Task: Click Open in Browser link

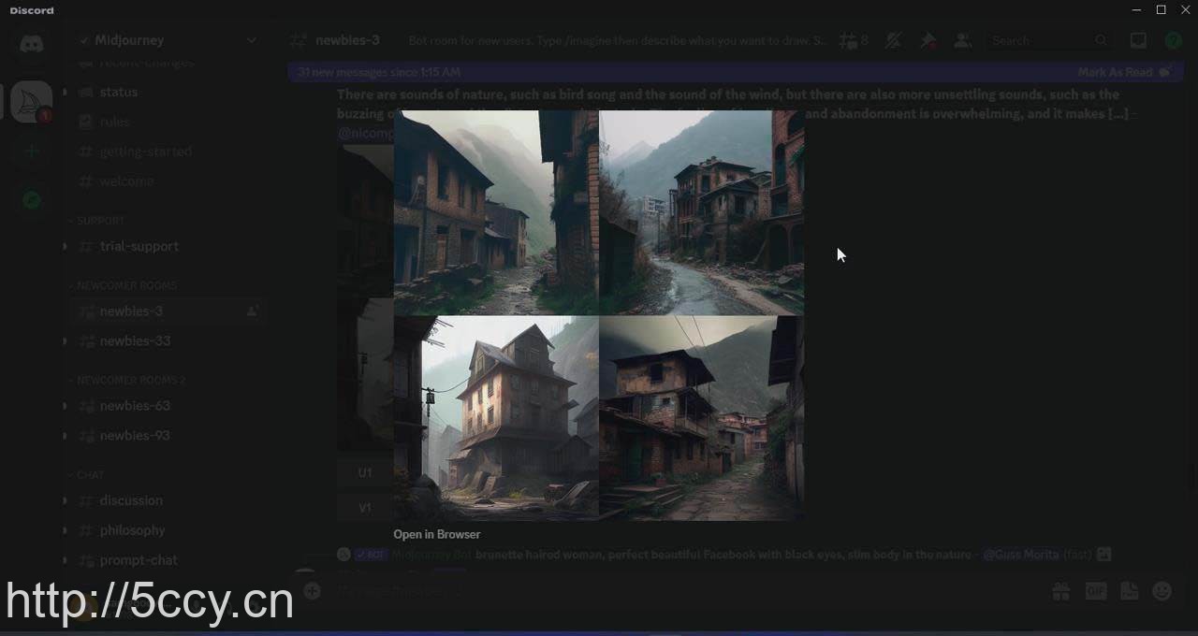Action: coord(436,534)
